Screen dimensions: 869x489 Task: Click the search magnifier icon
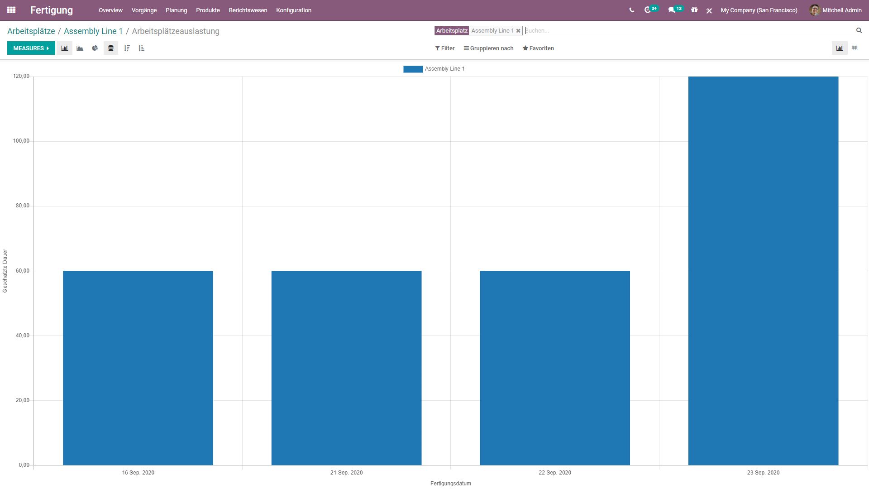pos(859,30)
